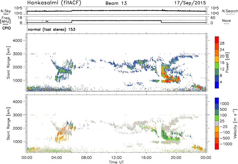Screen dimensions: 238x164
Task: Click the Slant Range label of velocity panel
Action: coord(8,123)
